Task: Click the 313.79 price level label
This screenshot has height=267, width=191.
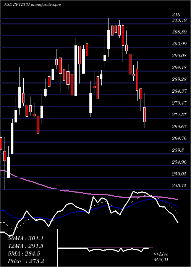Action: tap(179, 20)
